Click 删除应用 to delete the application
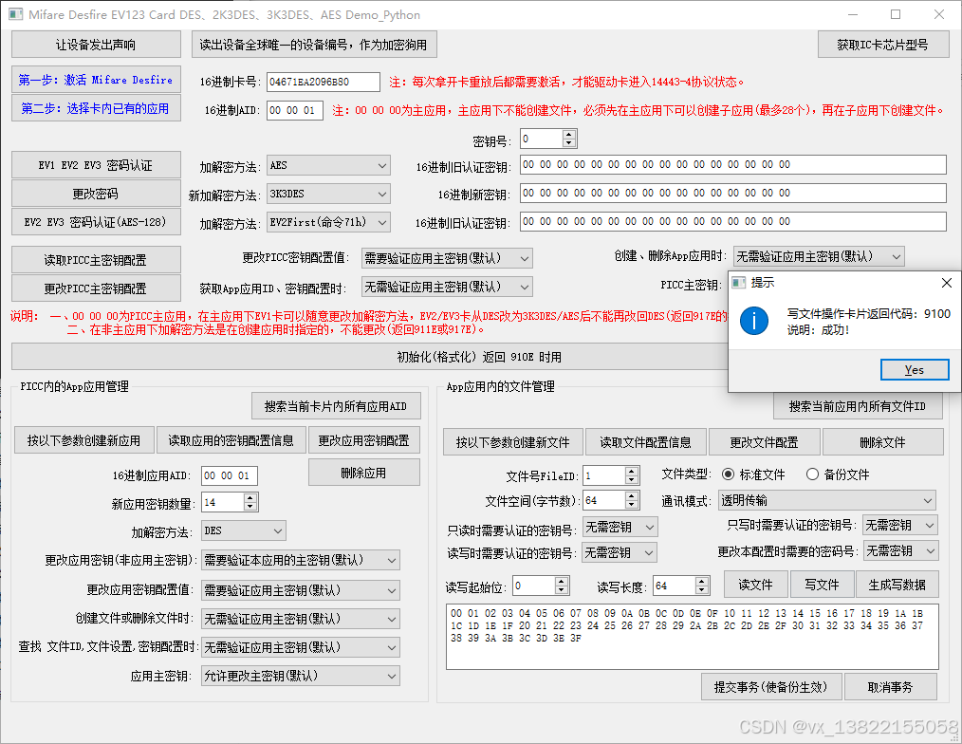Screen dimensions: 962x744 click(363, 472)
